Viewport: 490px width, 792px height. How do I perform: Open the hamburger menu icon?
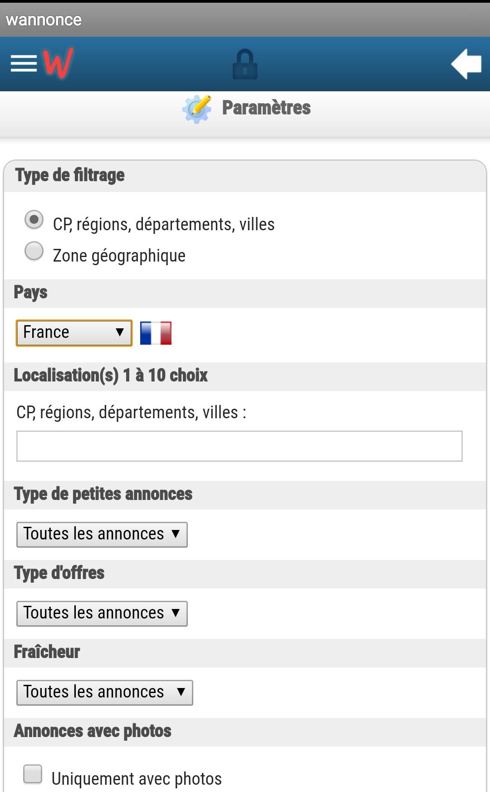coord(24,64)
